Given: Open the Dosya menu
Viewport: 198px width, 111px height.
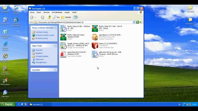Looking at the screenshot, I should (32, 12).
